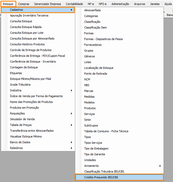Expand the Banco de Dados submenu

38,142
